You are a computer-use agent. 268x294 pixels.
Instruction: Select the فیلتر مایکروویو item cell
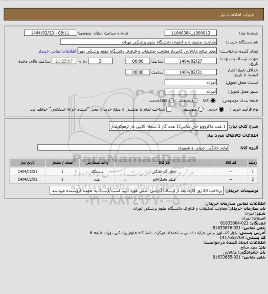pos(164,180)
